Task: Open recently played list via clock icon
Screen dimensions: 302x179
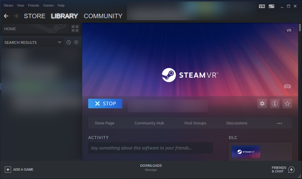Action: point(68,42)
